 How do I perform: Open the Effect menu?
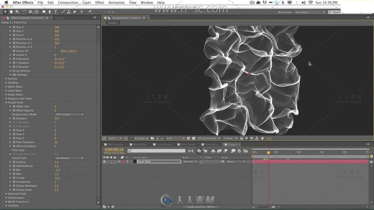pos(100,3)
